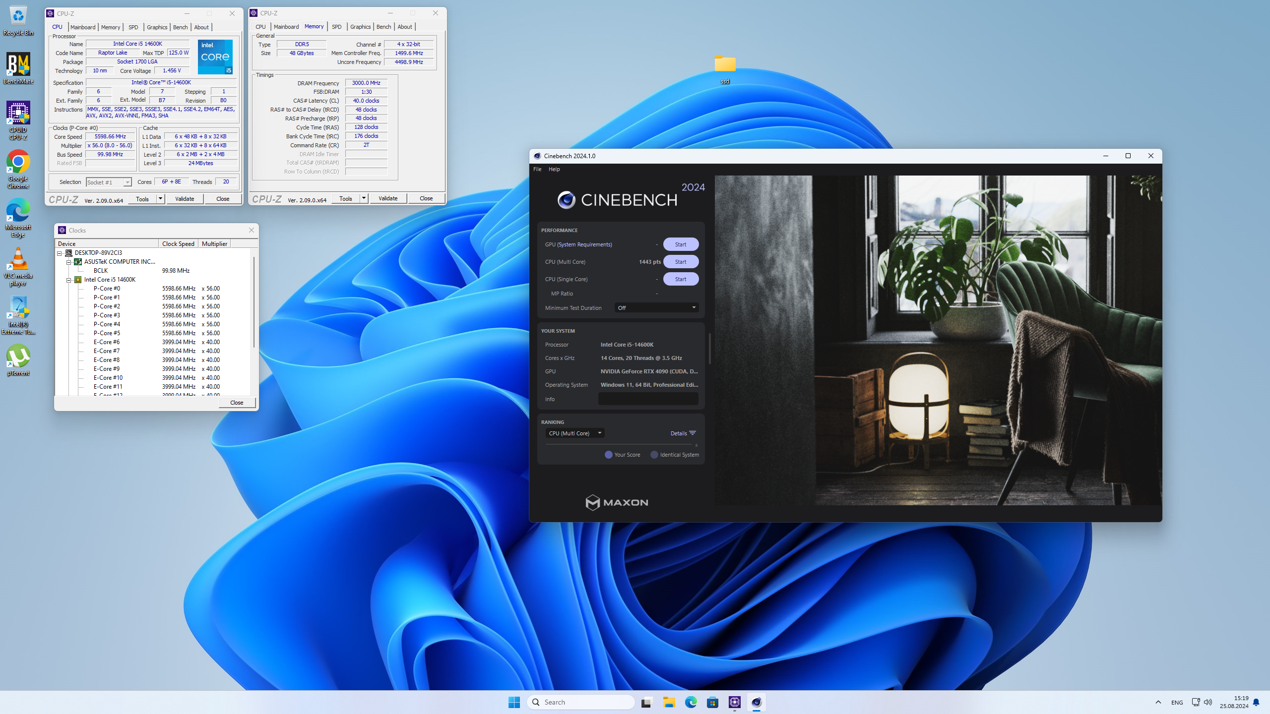Open Tools dropdown arrow in right CPU-Z window
This screenshot has width=1270, height=714.
click(364, 198)
